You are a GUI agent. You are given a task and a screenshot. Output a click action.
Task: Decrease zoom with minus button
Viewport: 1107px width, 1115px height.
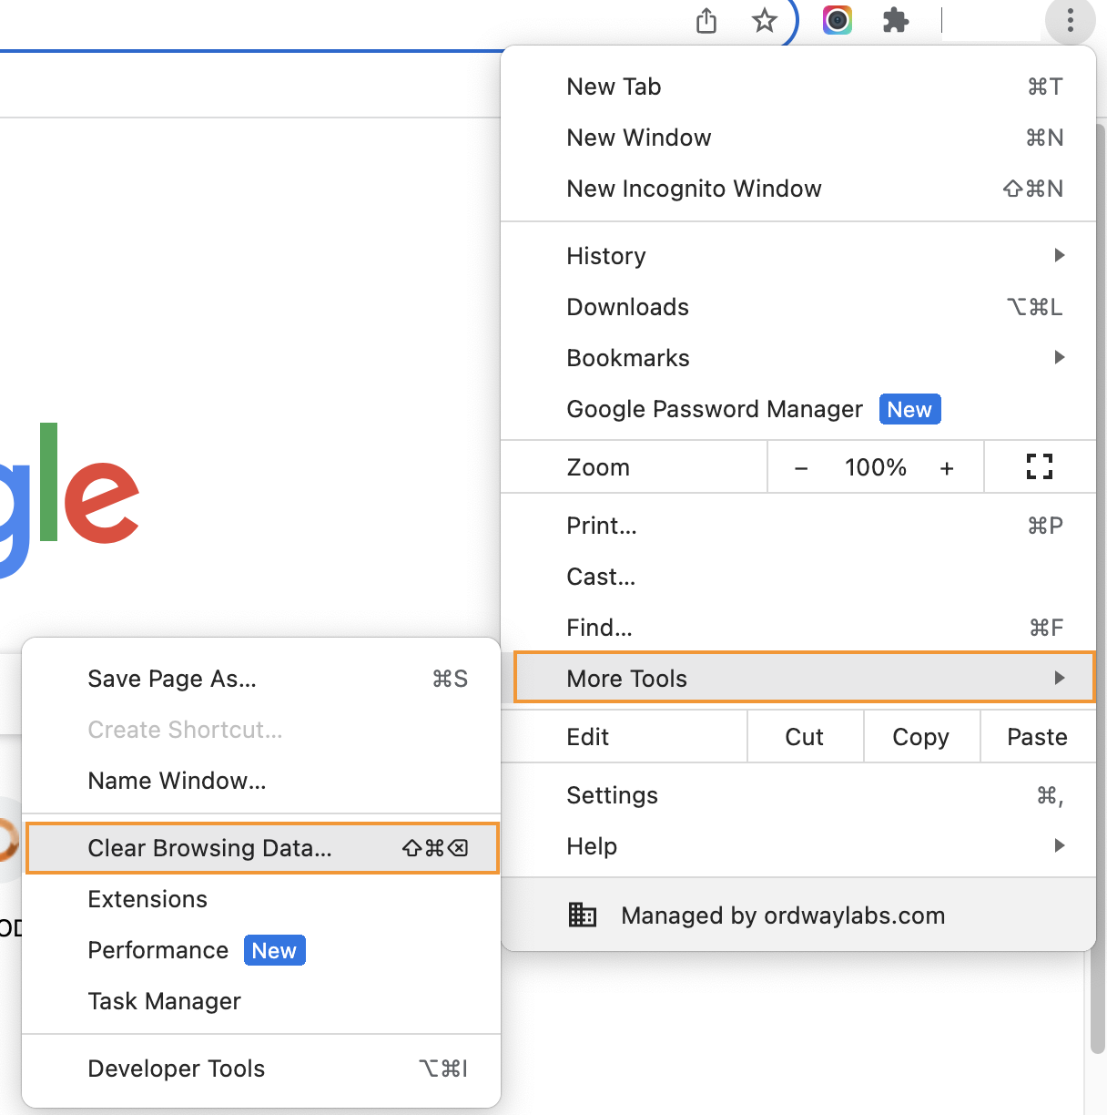(x=801, y=468)
